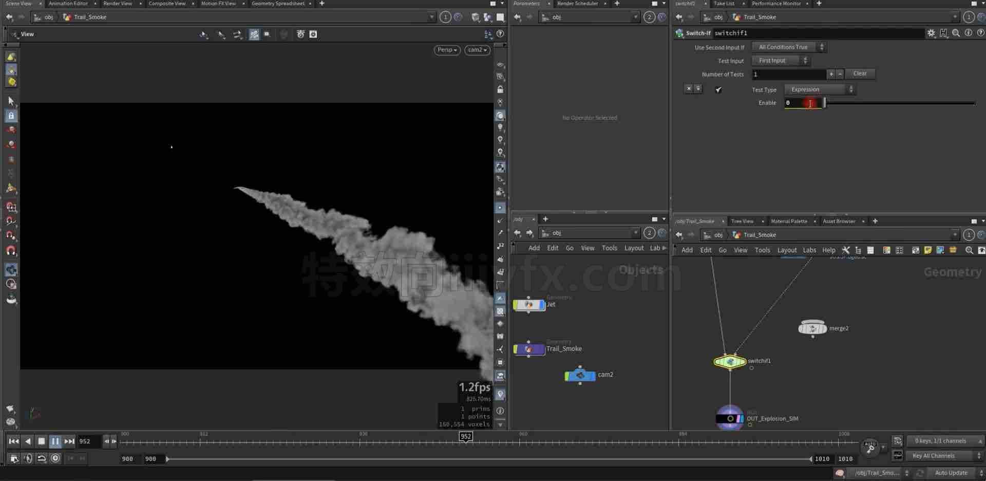Jump to last frame button
Viewport: 986px width, 481px height.
click(x=69, y=441)
